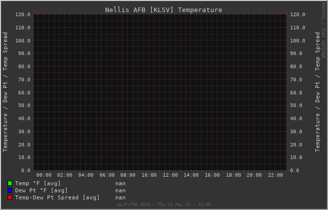Click the left axis 120.0 label
Image resolution: width=328 pixels, height=210 pixels.
click(23, 15)
